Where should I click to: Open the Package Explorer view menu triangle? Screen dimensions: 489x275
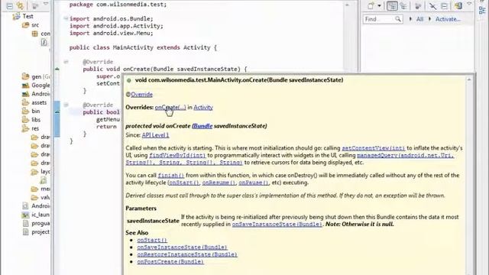46,4
